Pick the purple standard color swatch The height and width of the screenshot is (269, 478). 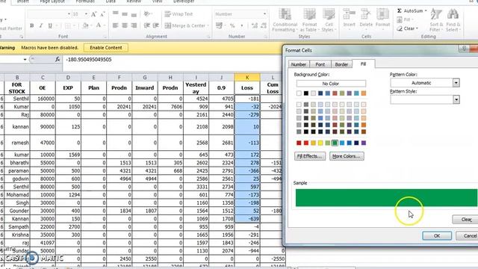[364, 143]
